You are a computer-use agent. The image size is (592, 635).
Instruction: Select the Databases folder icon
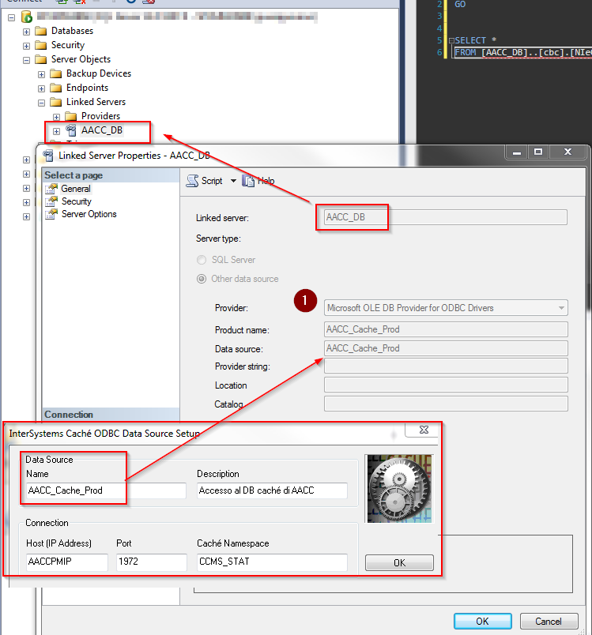41,31
